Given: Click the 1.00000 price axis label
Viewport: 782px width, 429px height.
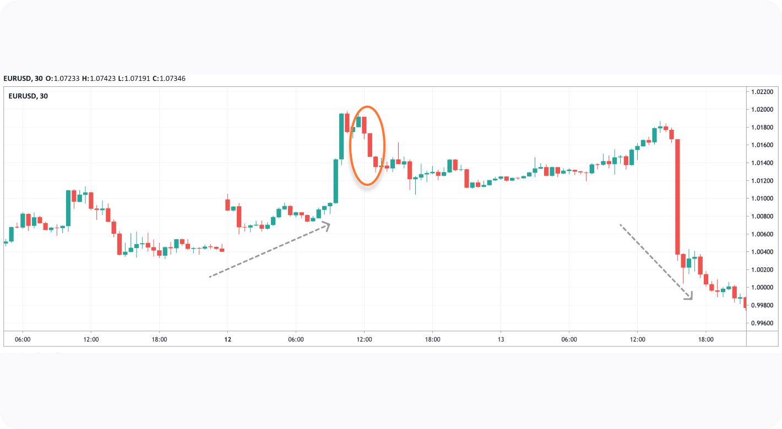Looking at the screenshot, I should [762, 288].
